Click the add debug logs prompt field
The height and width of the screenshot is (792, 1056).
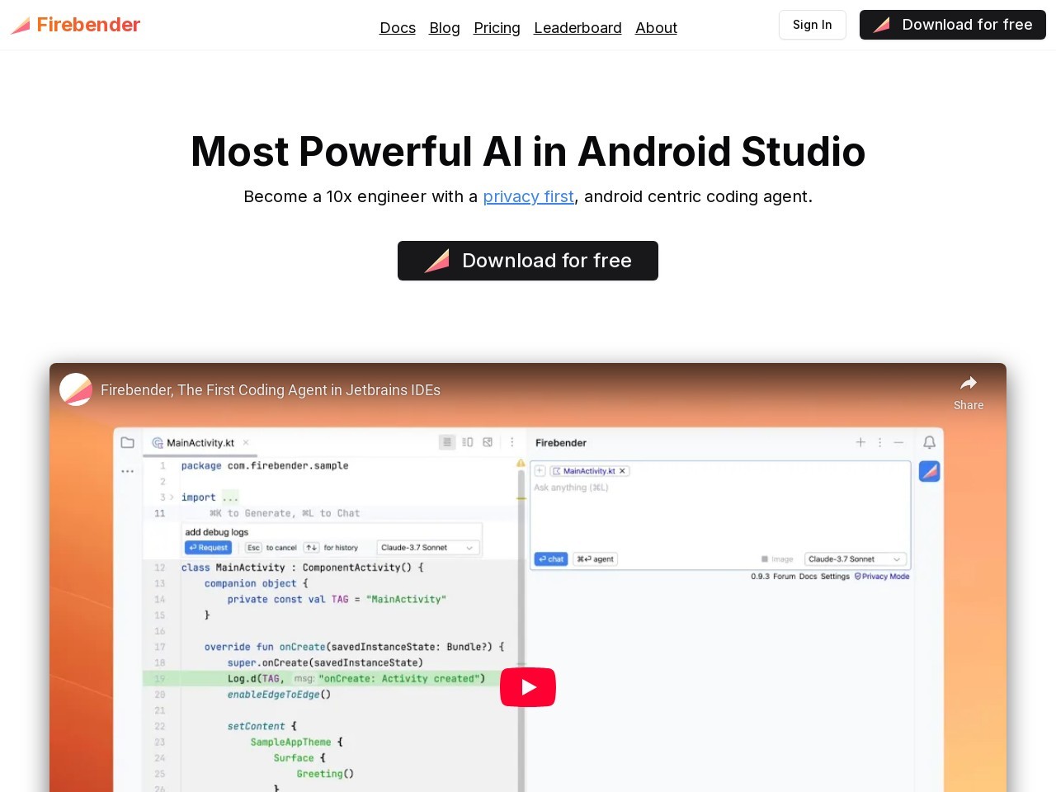point(332,532)
